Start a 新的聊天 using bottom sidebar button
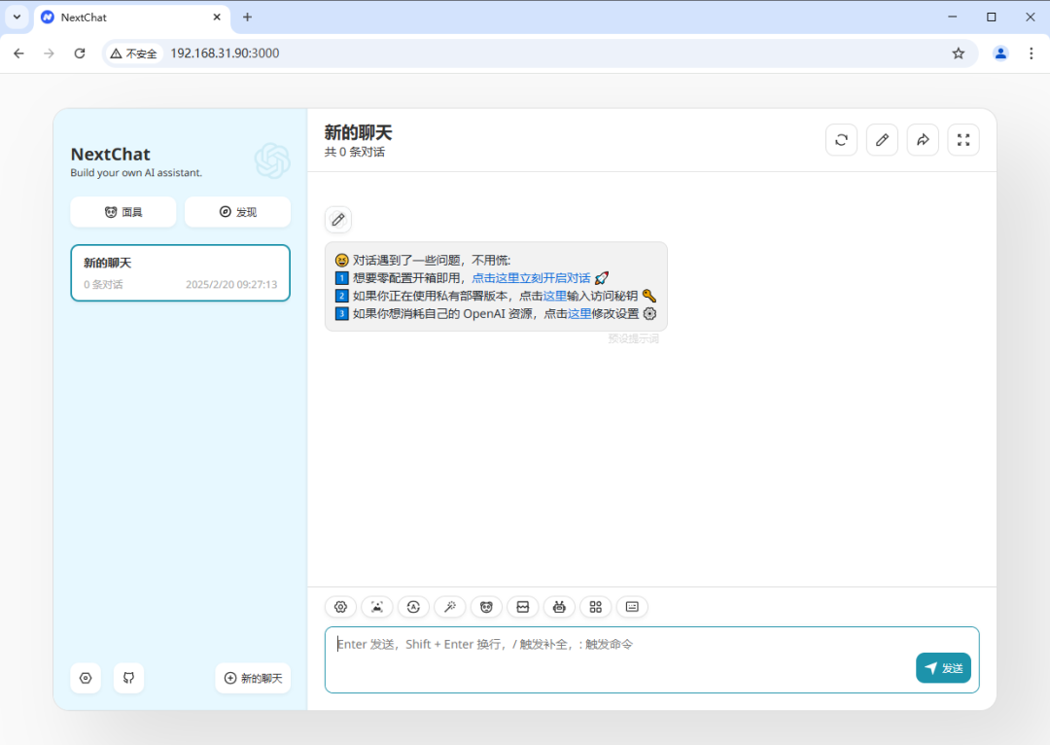This screenshot has height=745, width=1050. coord(253,678)
